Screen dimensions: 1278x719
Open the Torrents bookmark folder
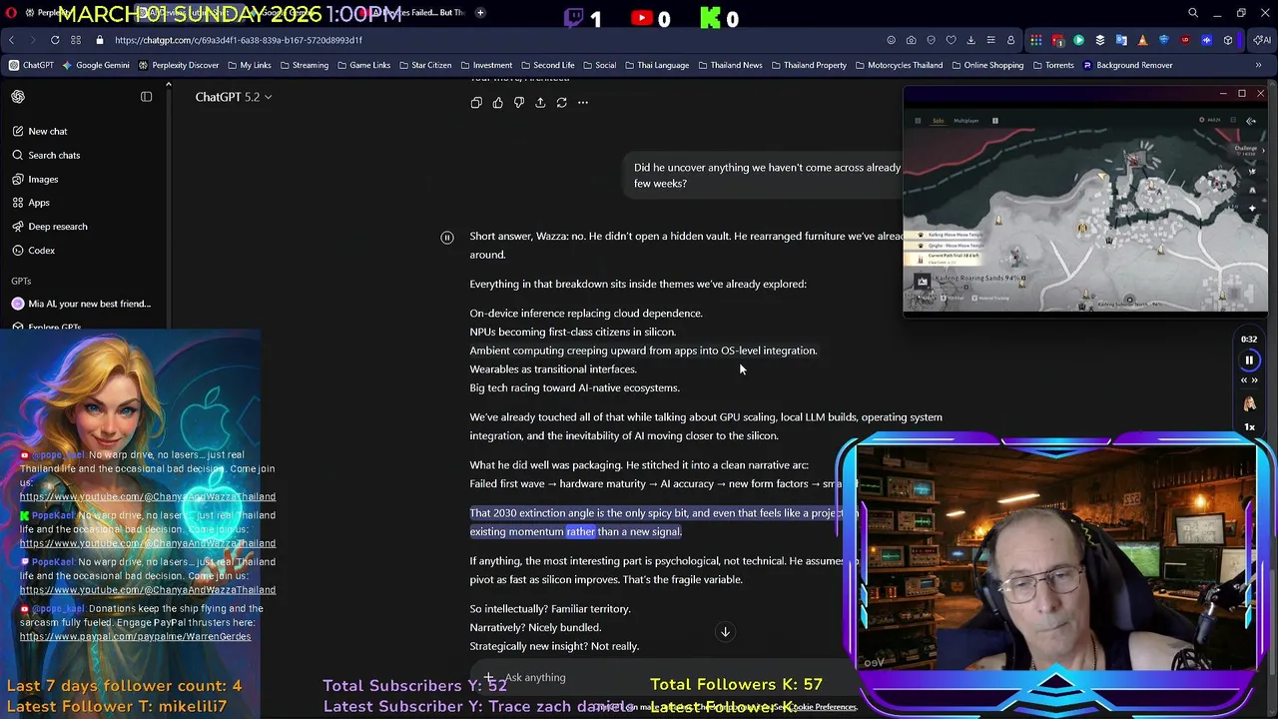point(1052,65)
